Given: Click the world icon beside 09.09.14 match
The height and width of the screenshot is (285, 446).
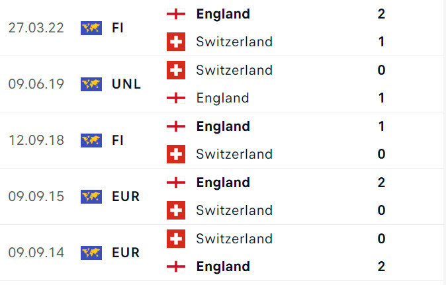Looking at the screenshot, I should click(91, 253).
